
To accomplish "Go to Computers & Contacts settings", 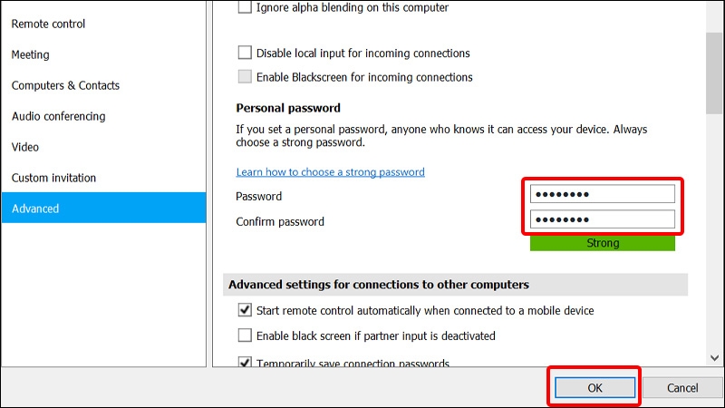I will pyautogui.click(x=65, y=85).
